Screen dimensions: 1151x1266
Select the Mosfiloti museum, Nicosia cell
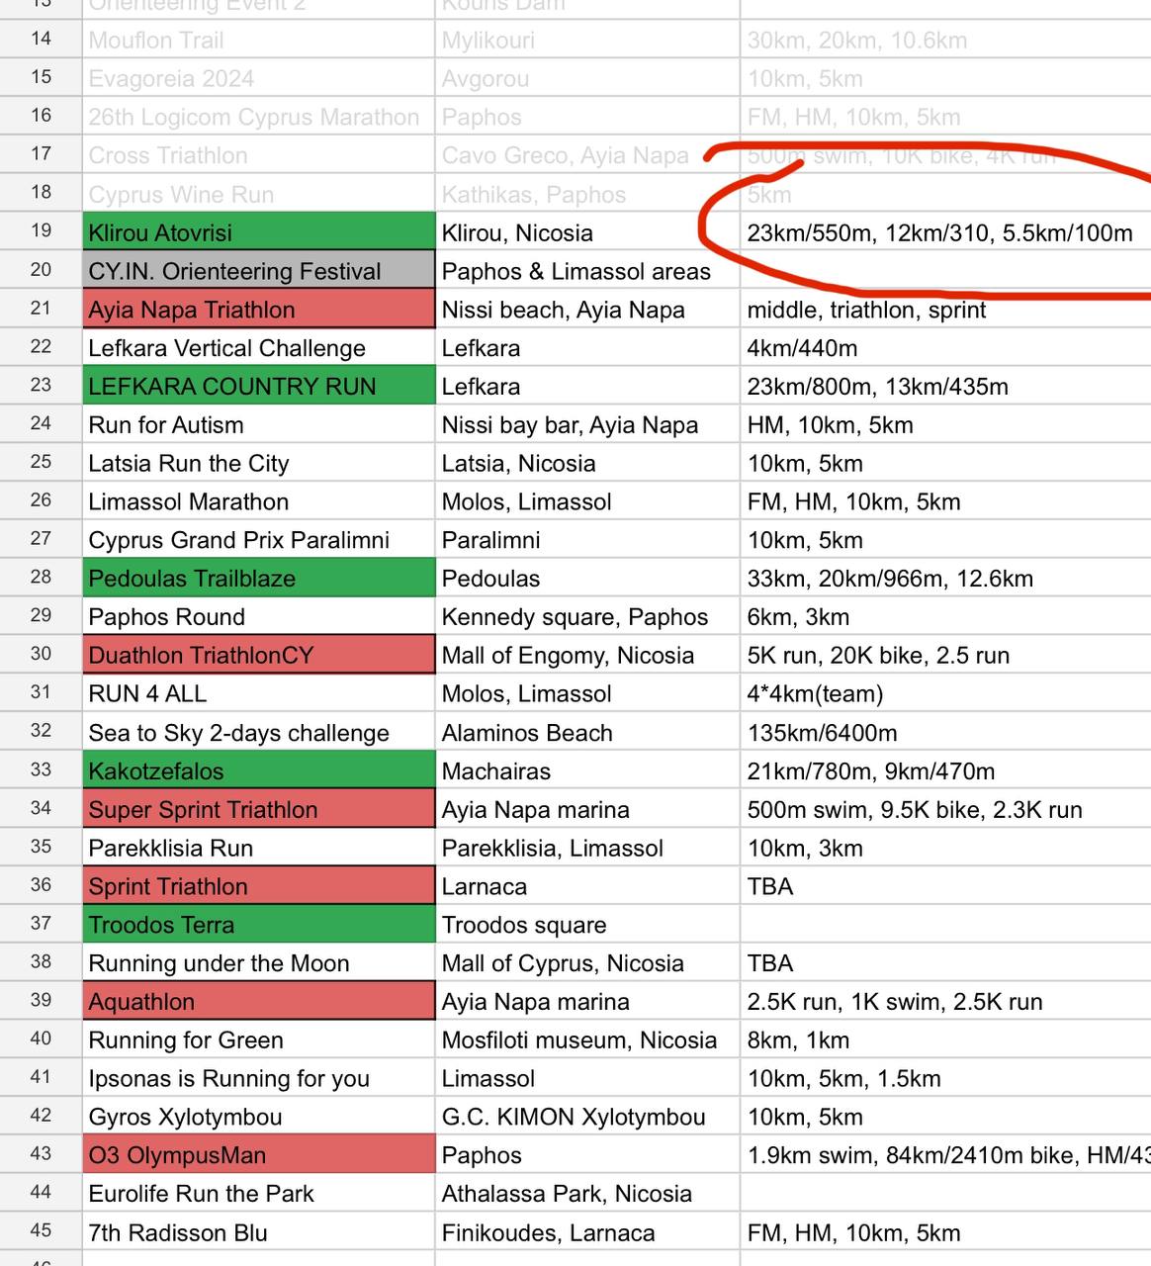(587, 1040)
